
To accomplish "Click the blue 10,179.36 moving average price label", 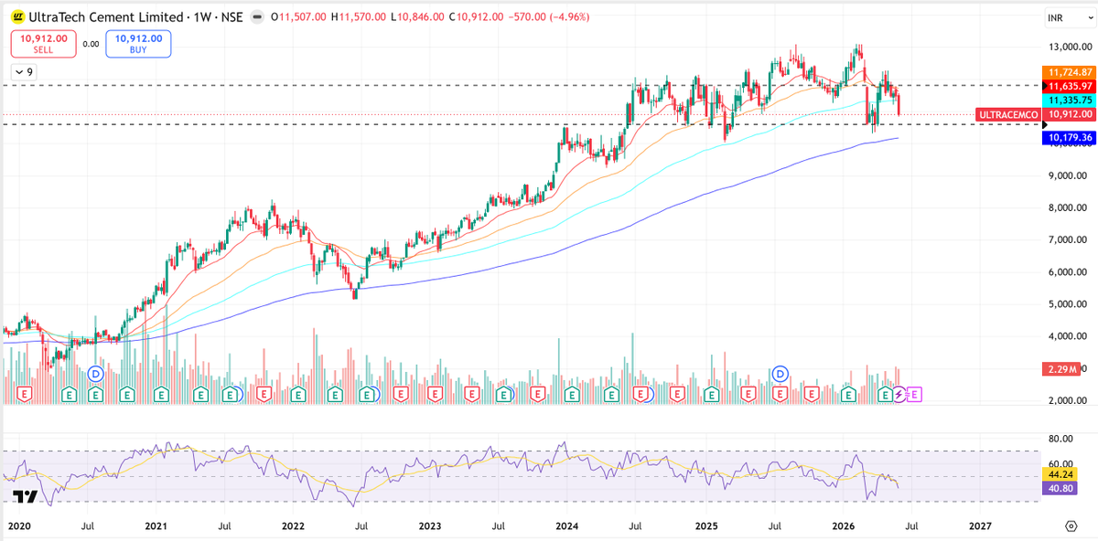I will (1069, 138).
